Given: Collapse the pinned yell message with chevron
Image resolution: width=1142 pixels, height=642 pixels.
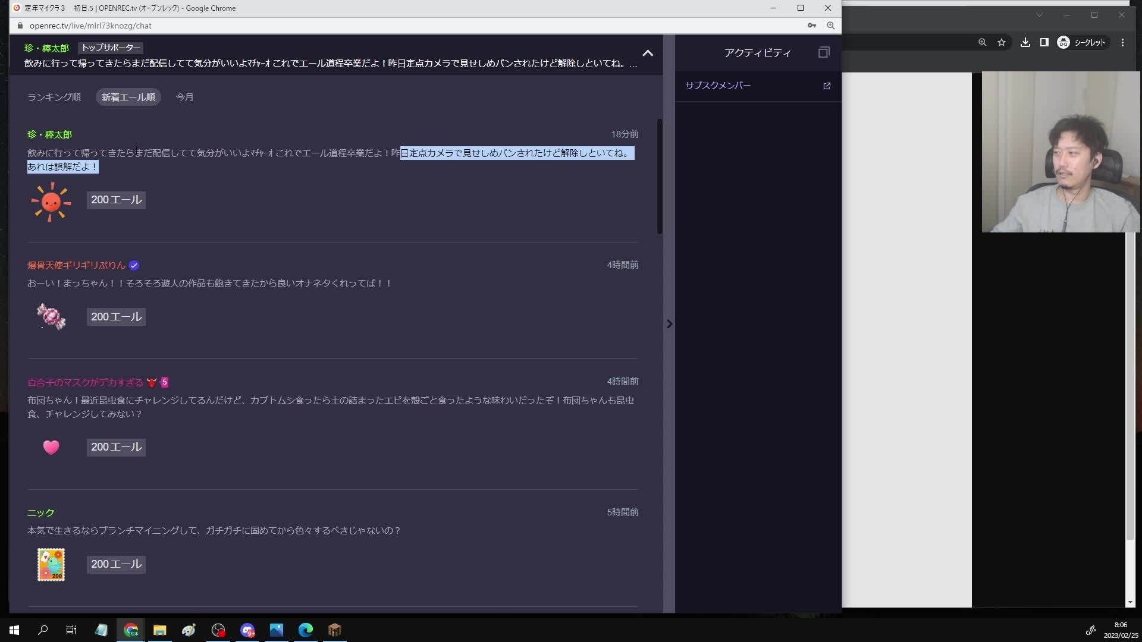Looking at the screenshot, I should (x=648, y=53).
